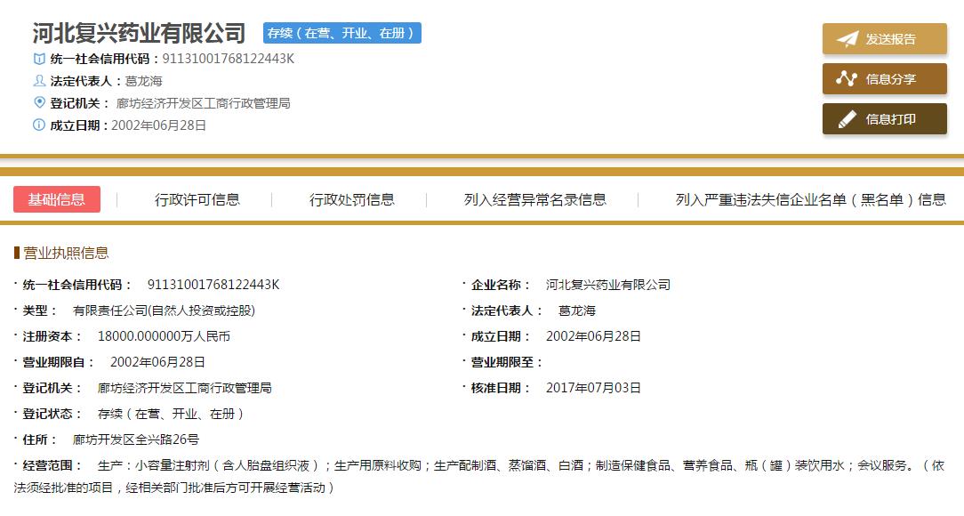The height and width of the screenshot is (516, 964).
Task: Click 登记机关 value in license section
Action: (184, 388)
